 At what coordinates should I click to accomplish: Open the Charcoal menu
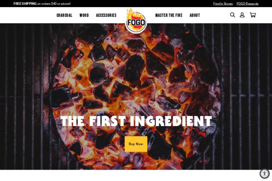pos(64,15)
